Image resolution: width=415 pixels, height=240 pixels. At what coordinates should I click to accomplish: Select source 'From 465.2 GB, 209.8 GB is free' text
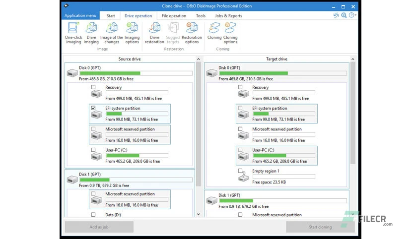click(133, 161)
